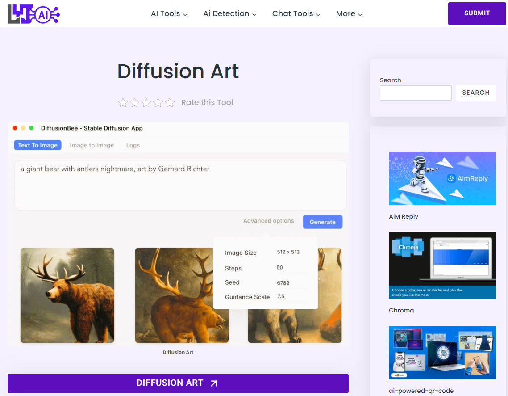Rate the tool by clicking the first star

coord(123,102)
